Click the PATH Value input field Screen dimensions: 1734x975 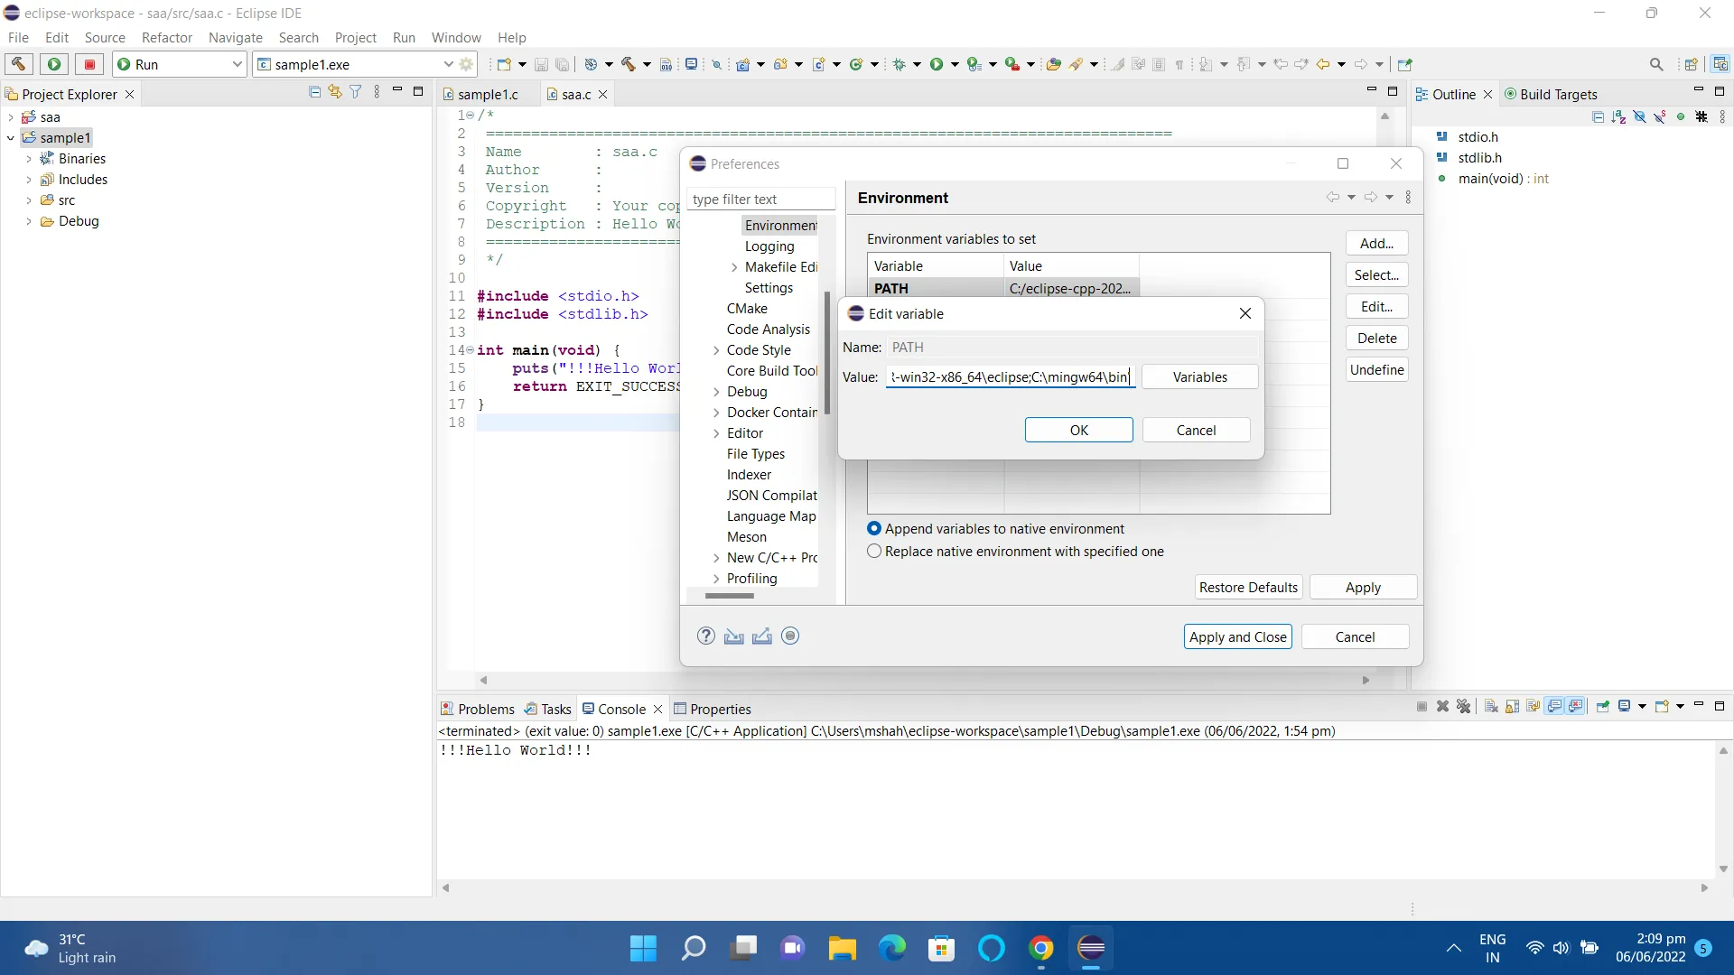pyautogui.click(x=1010, y=377)
